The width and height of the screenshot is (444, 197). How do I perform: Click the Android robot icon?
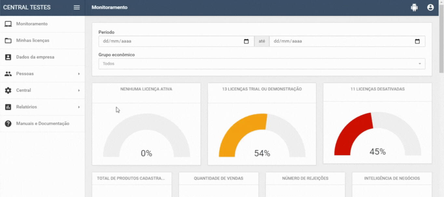414,7
